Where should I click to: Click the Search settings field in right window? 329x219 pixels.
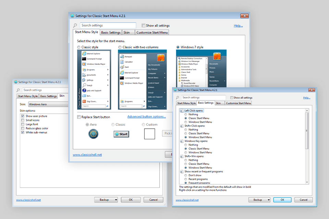[x=204, y=98]
